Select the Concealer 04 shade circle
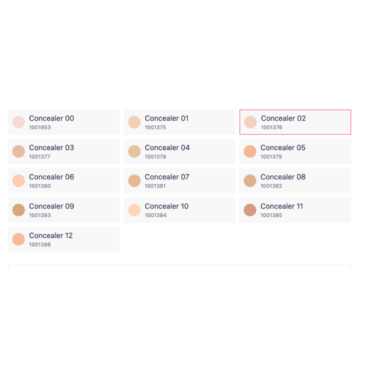This screenshot has width=366, height=366. pyautogui.click(x=134, y=151)
